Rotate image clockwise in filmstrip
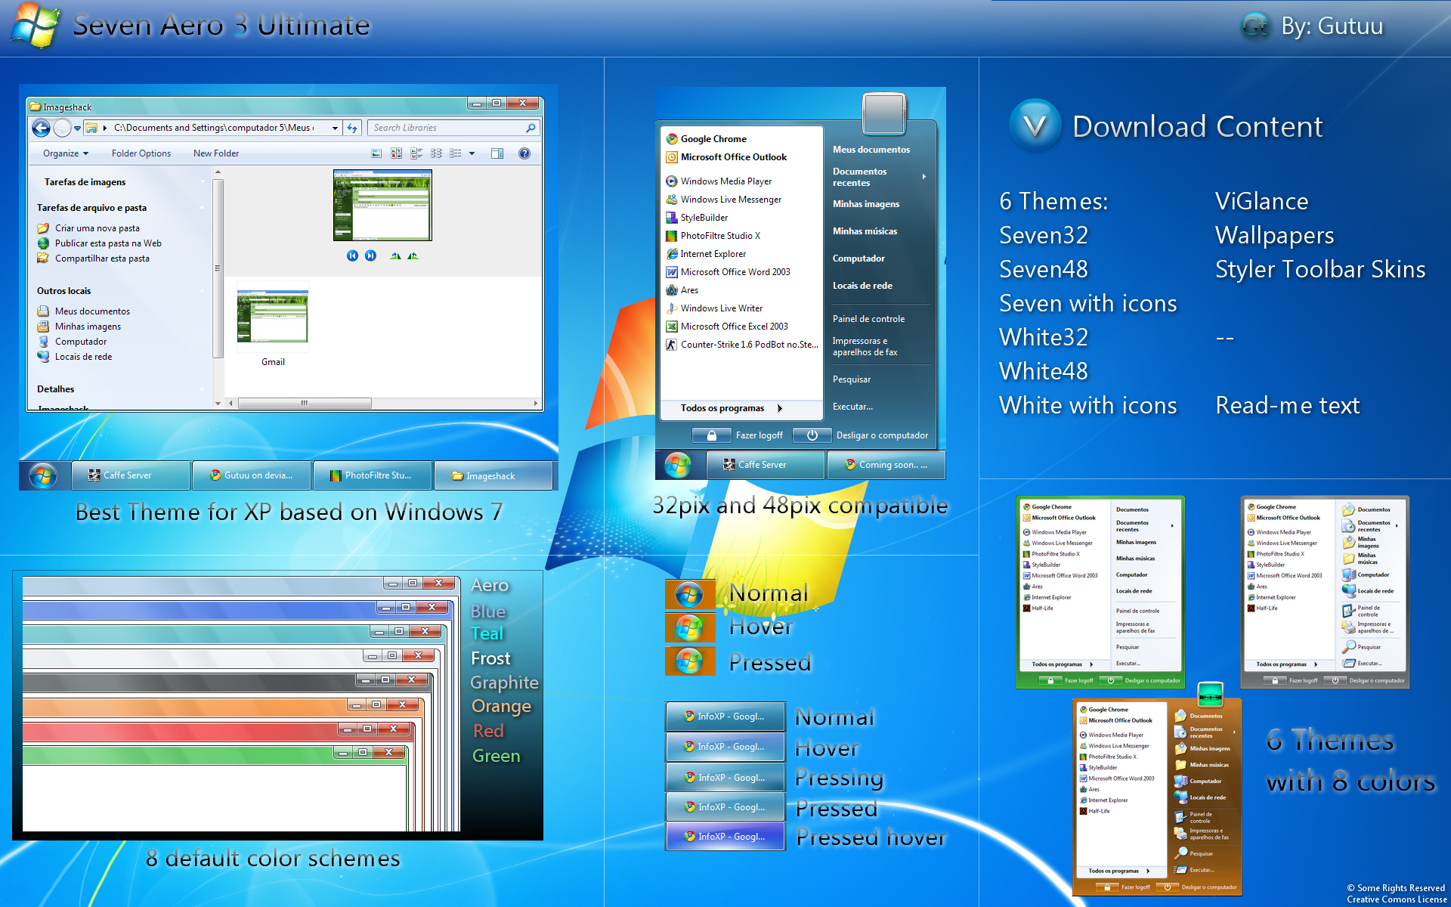Image resolution: width=1451 pixels, height=907 pixels. tap(395, 255)
